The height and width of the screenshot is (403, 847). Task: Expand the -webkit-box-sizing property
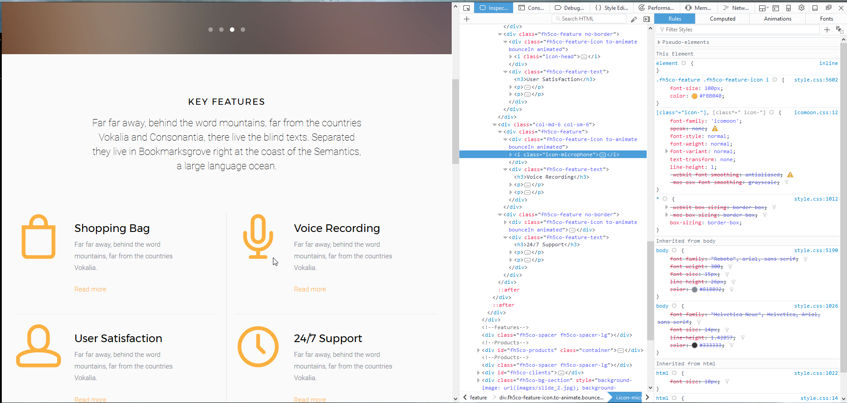[666, 207]
